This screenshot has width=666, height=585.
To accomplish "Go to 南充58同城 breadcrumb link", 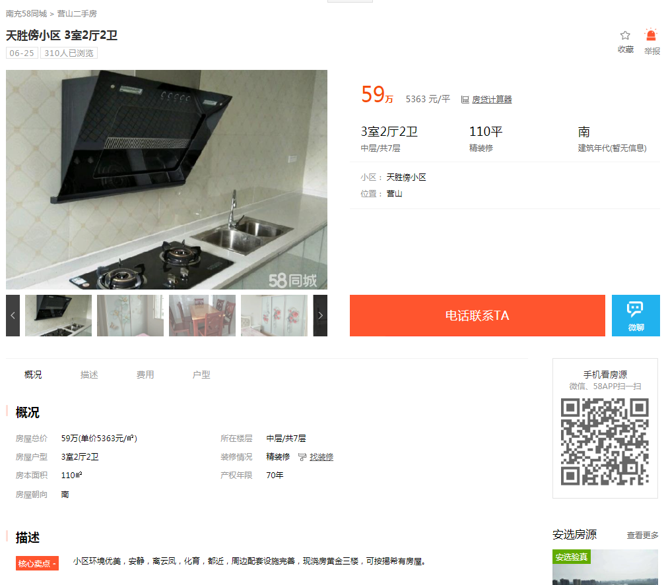I will (26, 14).
